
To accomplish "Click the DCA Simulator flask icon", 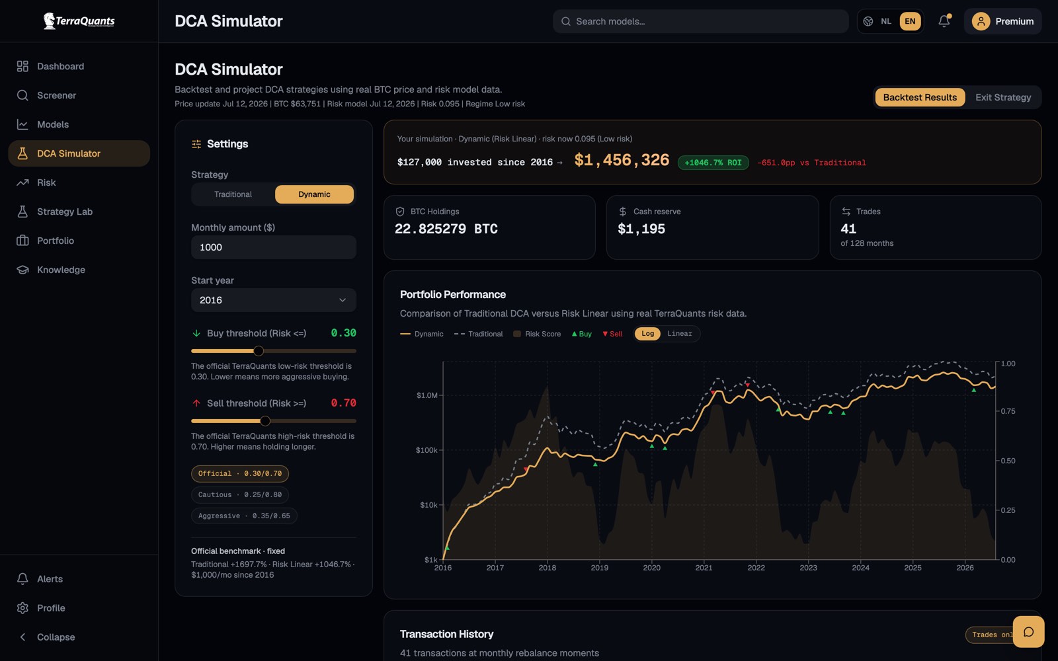I will pos(22,153).
